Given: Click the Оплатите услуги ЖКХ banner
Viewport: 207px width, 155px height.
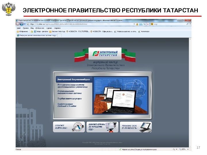Looking at the screenshot, I should point(69,127).
